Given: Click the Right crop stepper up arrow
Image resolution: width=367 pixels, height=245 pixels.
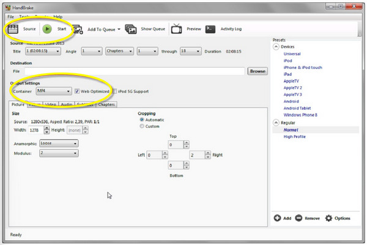Looking at the screenshot, I should [x=207, y=153].
